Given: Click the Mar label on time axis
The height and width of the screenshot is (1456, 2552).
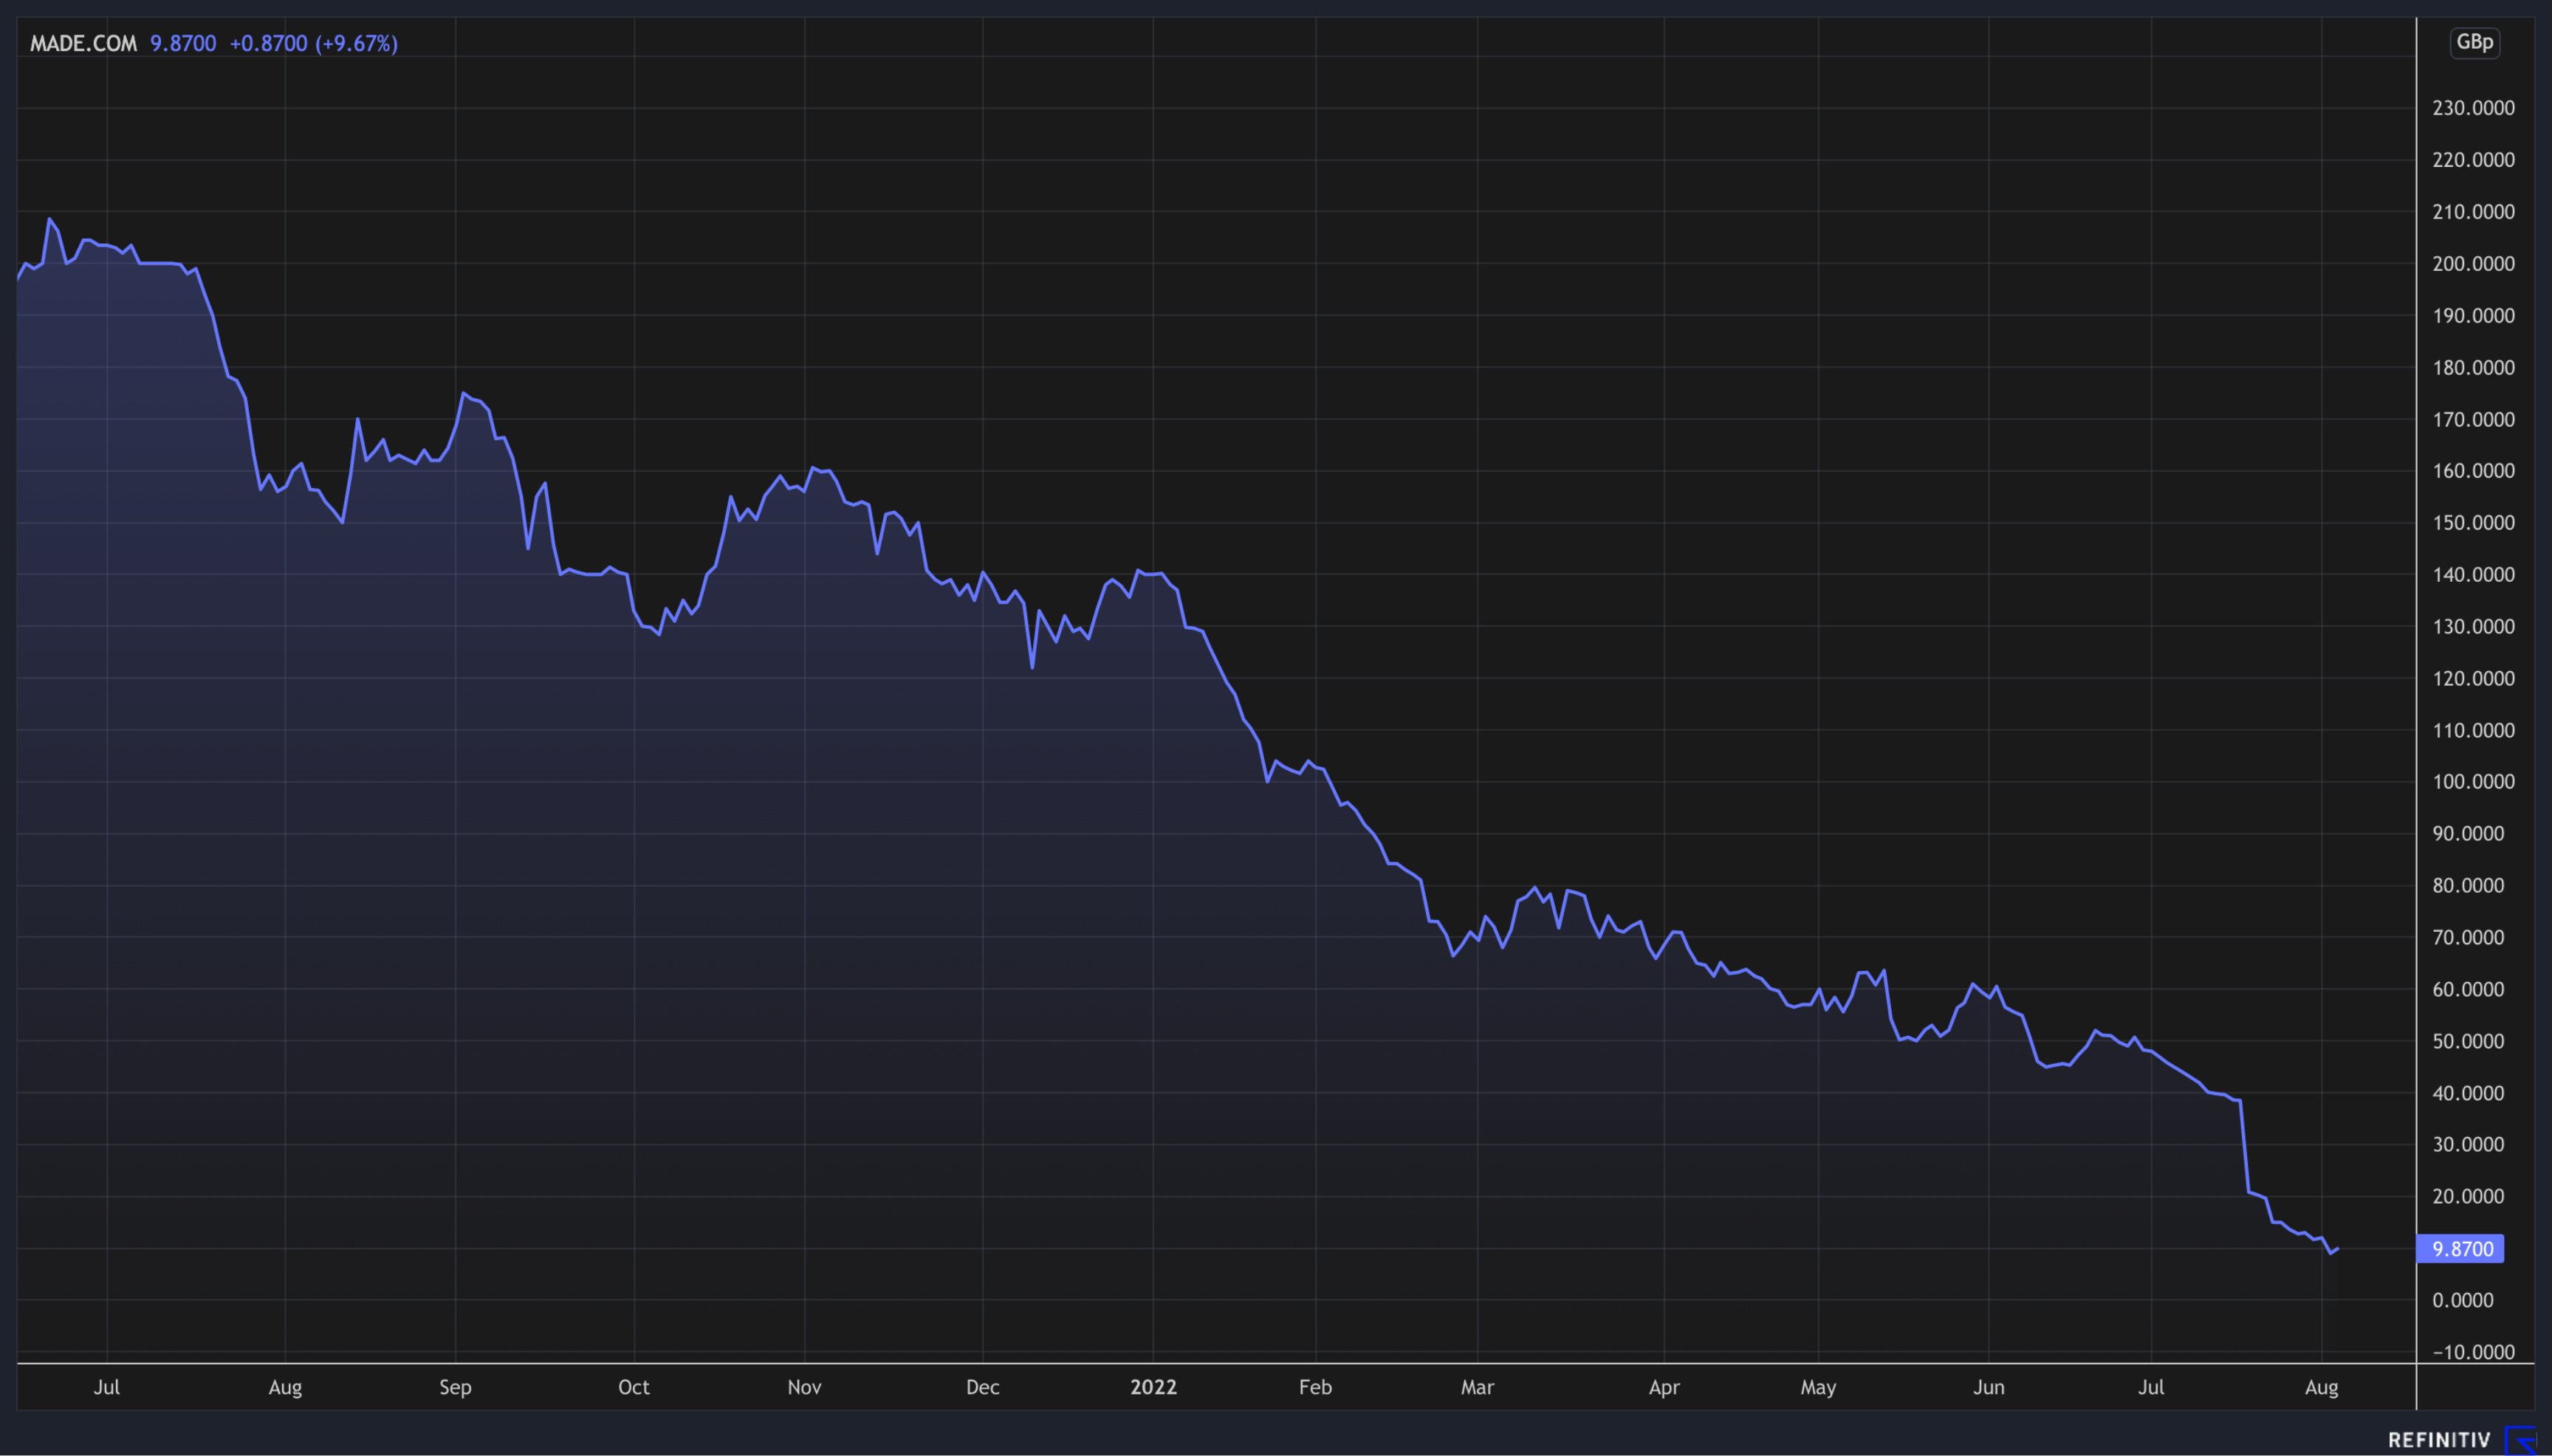Looking at the screenshot, I should coord(1477,1388).
